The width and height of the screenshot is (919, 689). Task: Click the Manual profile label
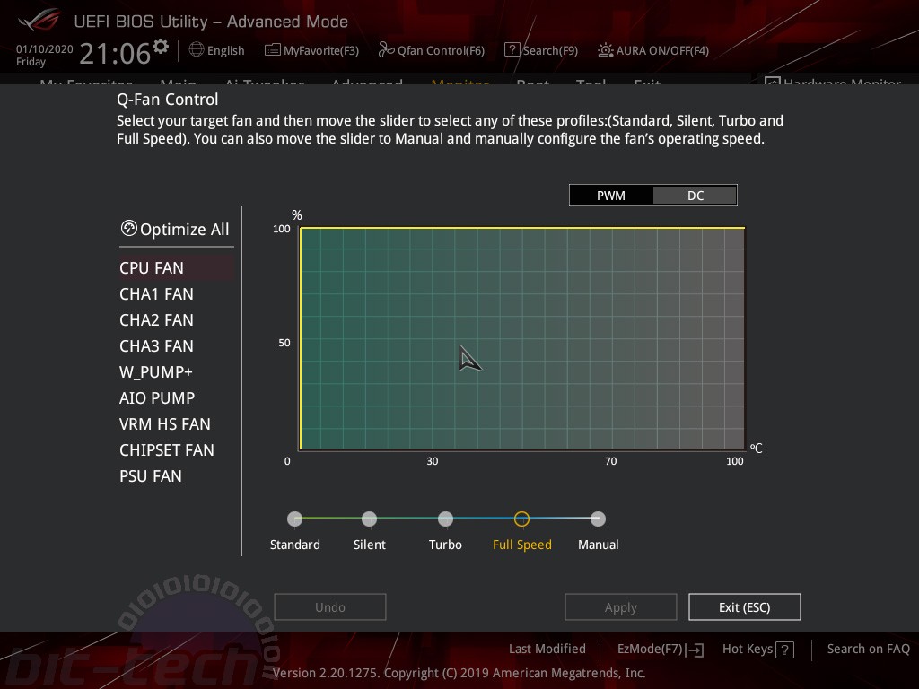[x=599, y=545]
